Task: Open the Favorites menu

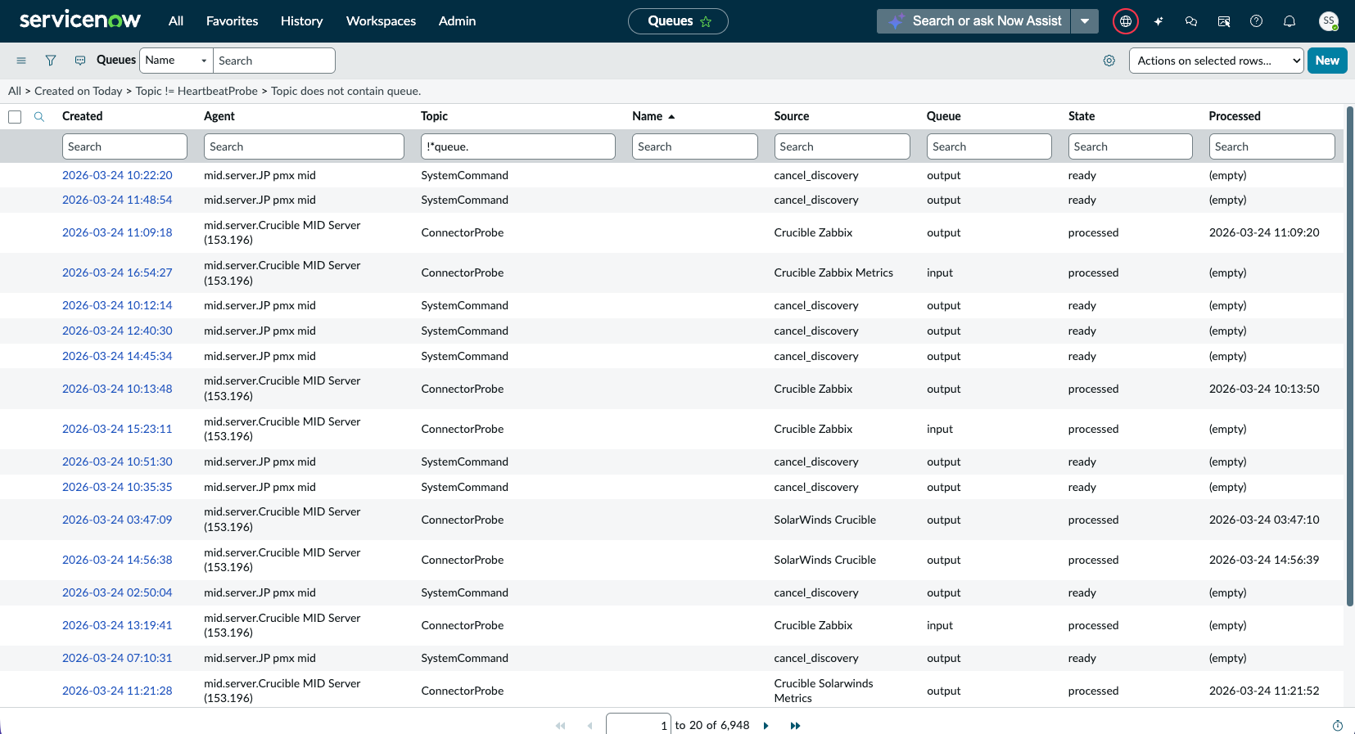Action: tap(232, 21)
